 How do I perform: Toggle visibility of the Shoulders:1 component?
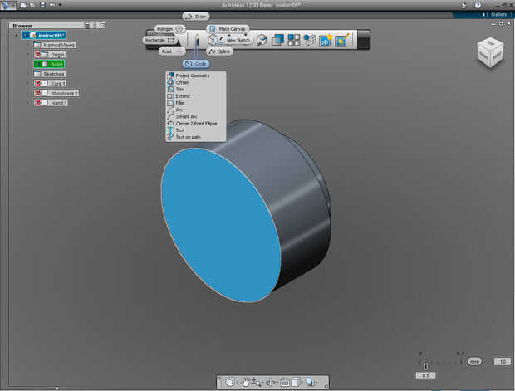[x=37, y=93]
